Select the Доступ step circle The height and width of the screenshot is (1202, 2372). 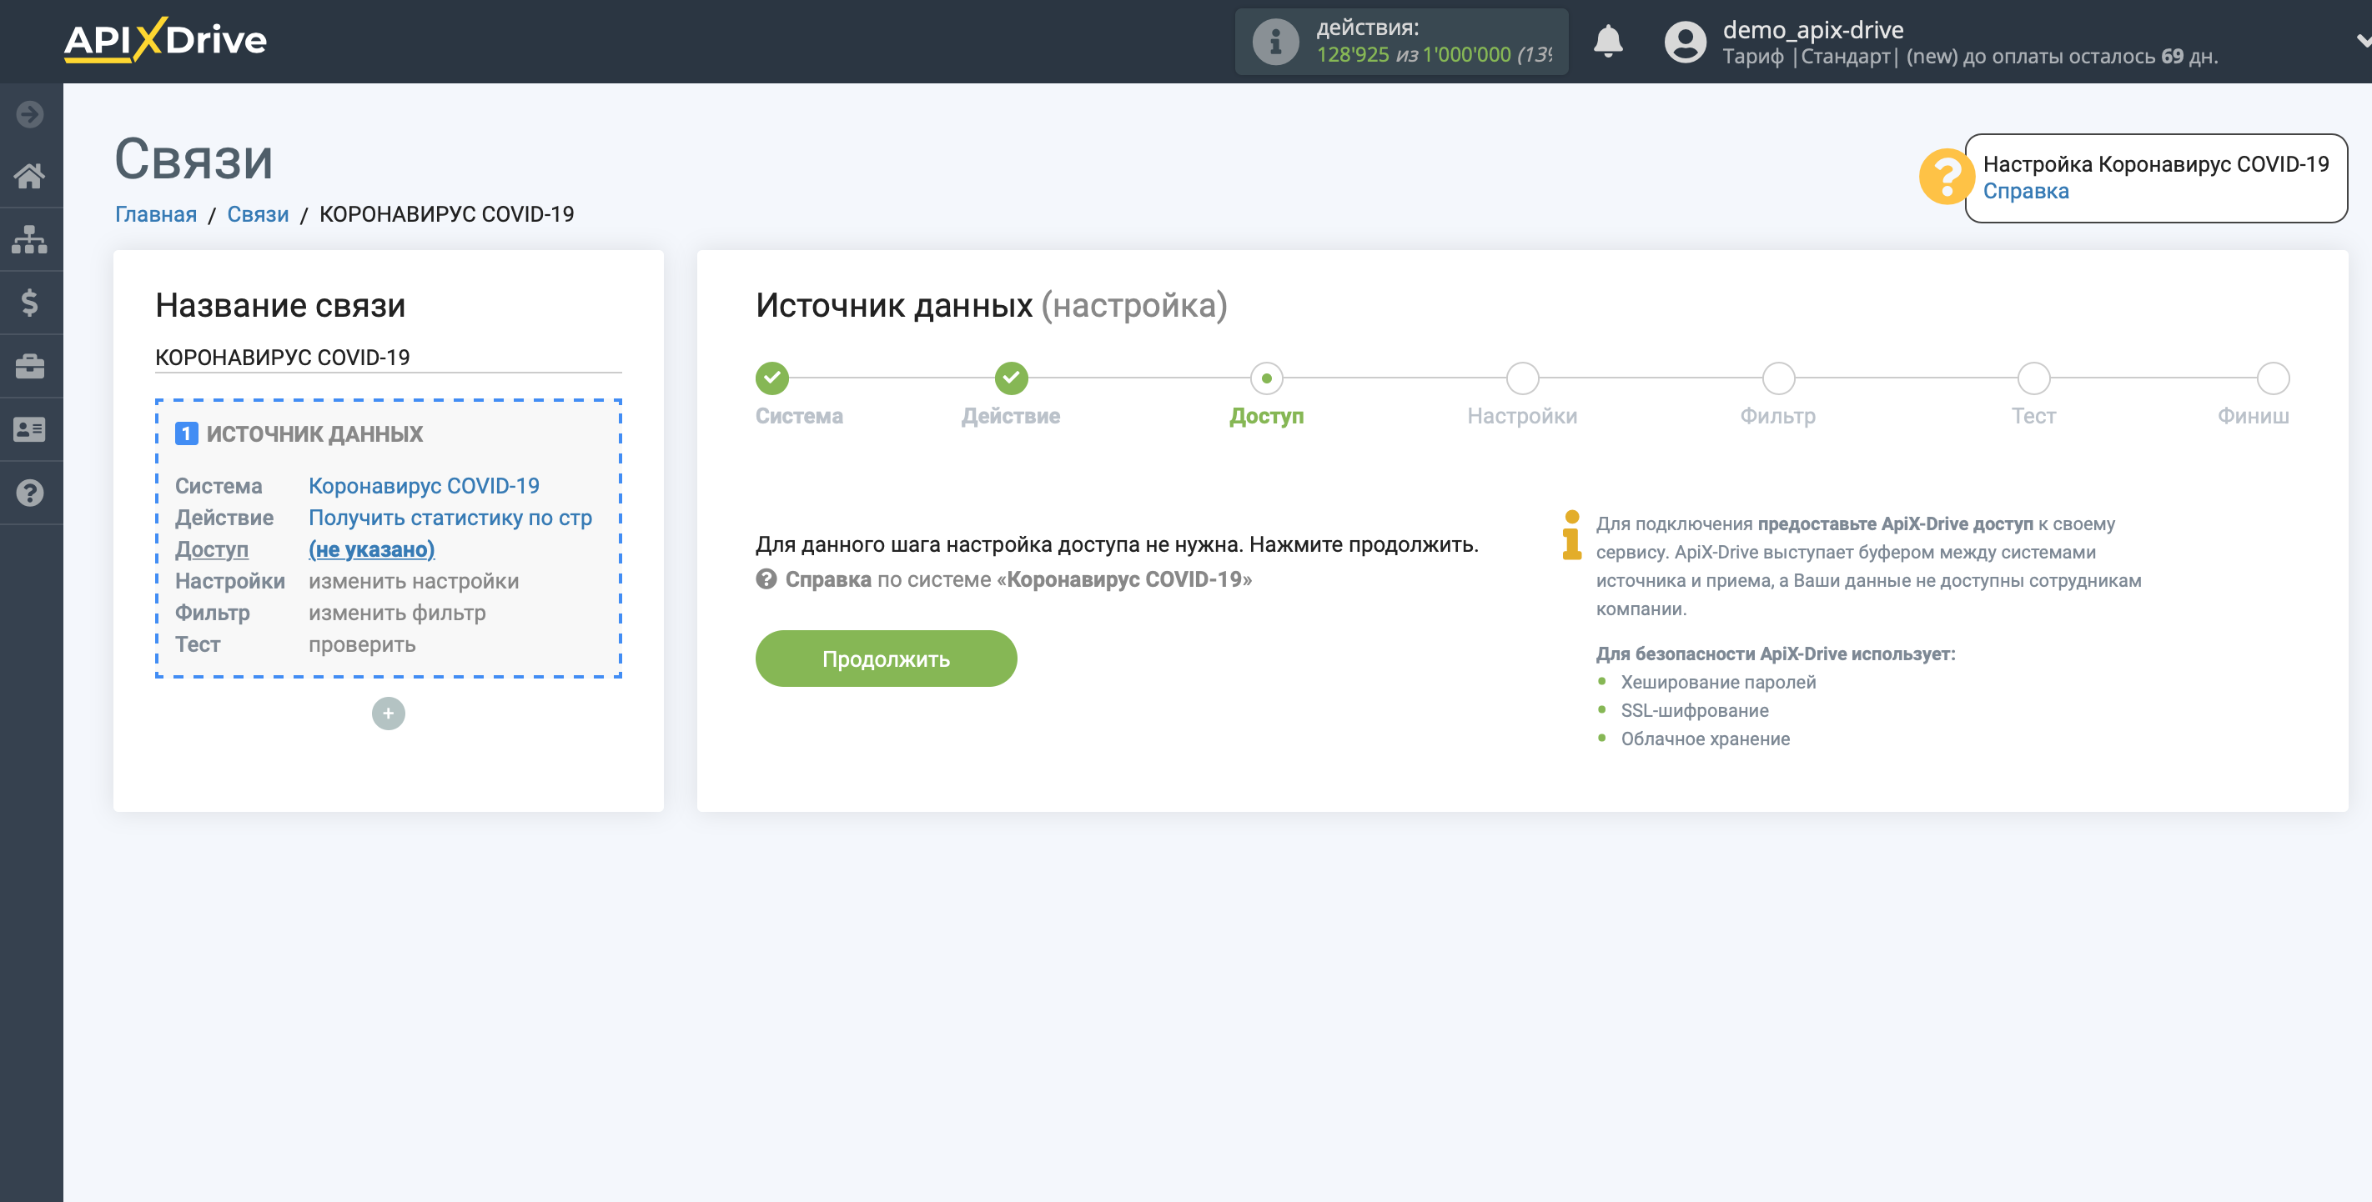(x=1266, y=378)
